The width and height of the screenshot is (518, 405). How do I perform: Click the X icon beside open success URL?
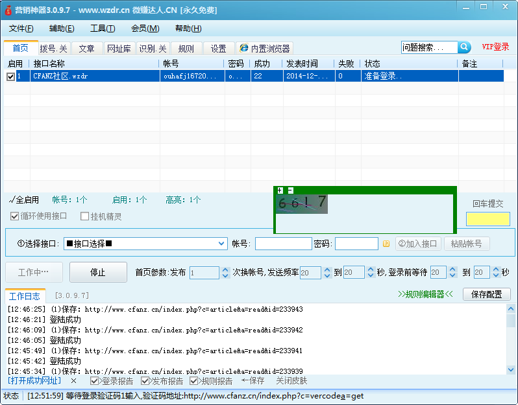click(73, 381)
